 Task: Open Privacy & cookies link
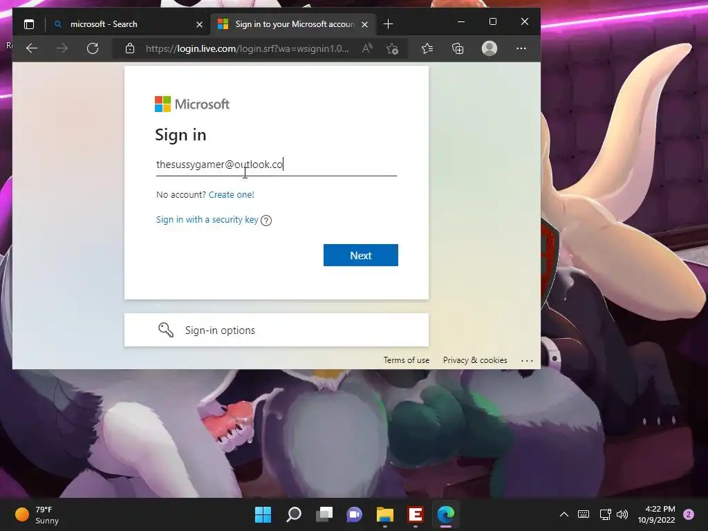[x=475, y=360]
